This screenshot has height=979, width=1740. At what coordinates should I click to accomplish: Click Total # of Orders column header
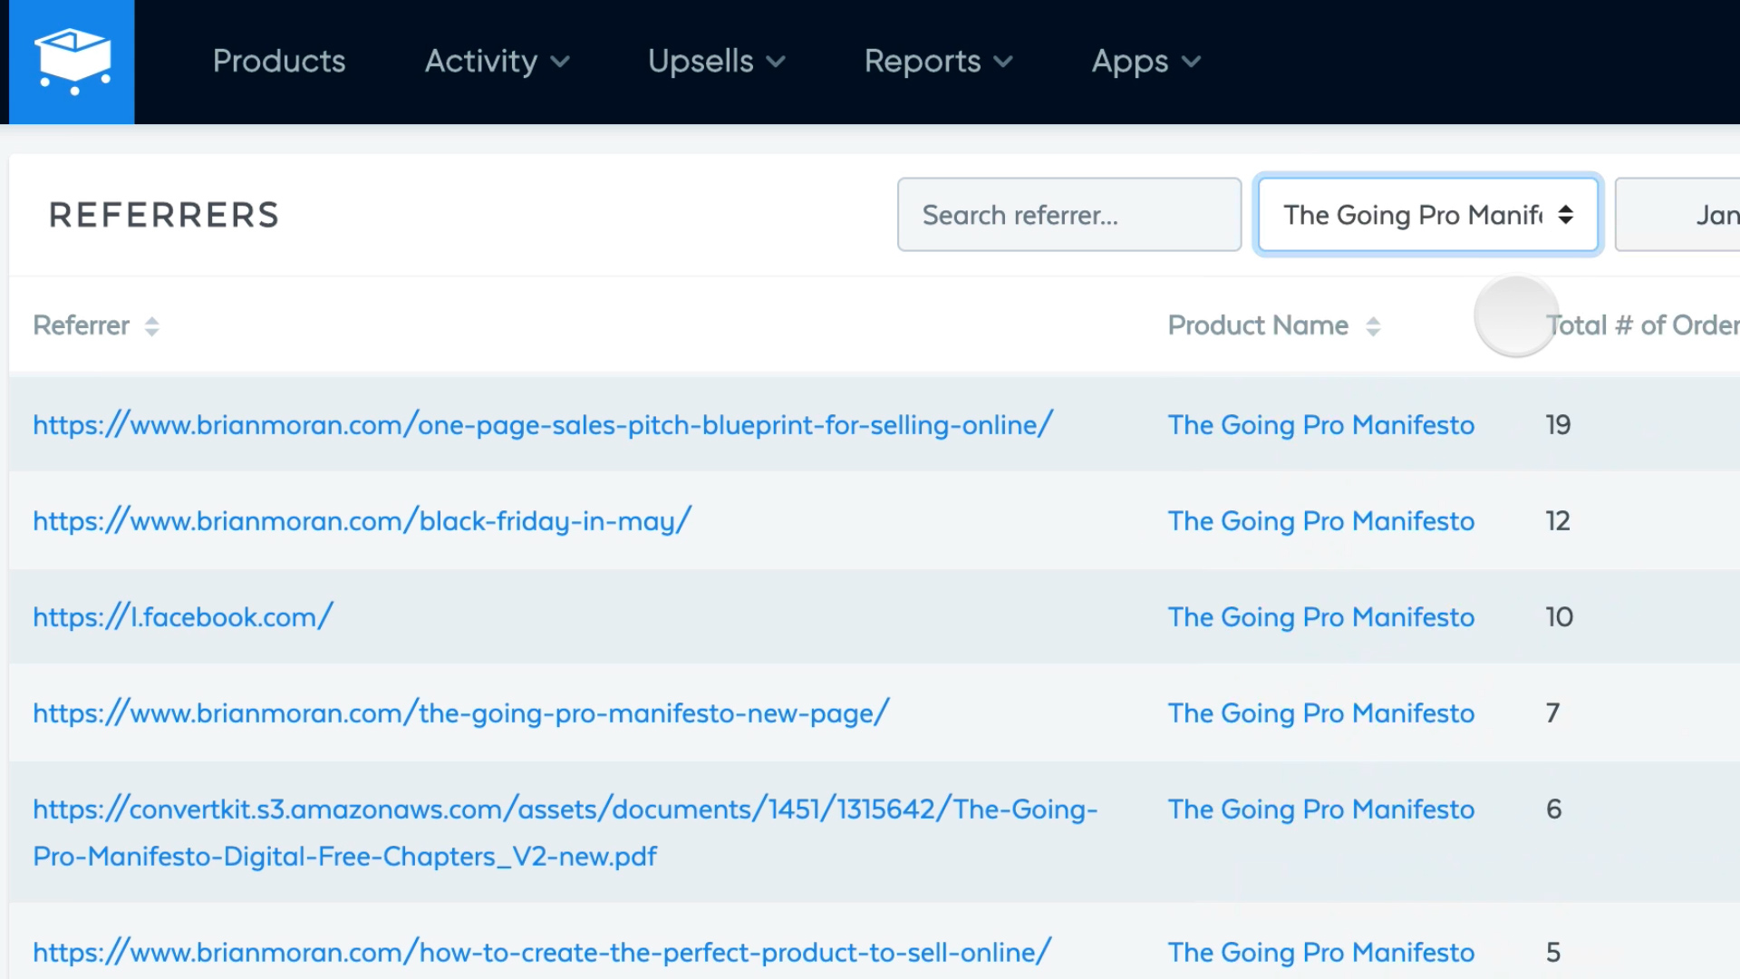coord(1640,325)
